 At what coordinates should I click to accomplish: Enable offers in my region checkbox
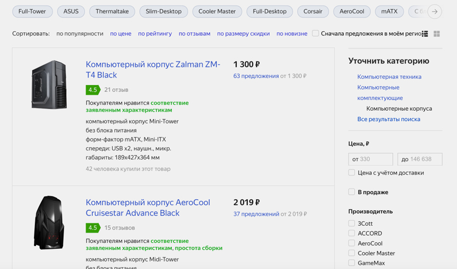point(316,33)
